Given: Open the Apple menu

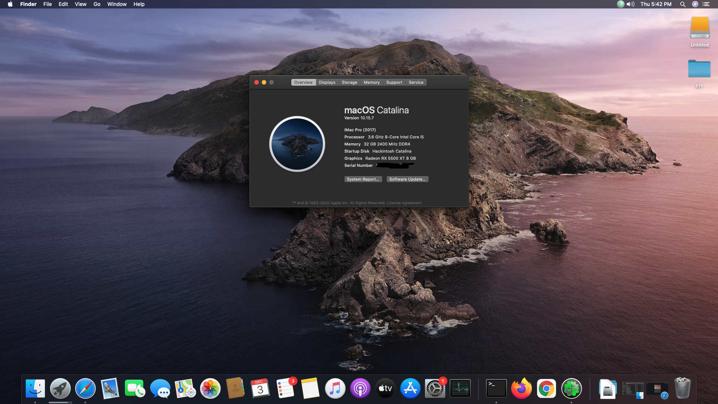Looking at the screenshot, I should pos(10,4).
